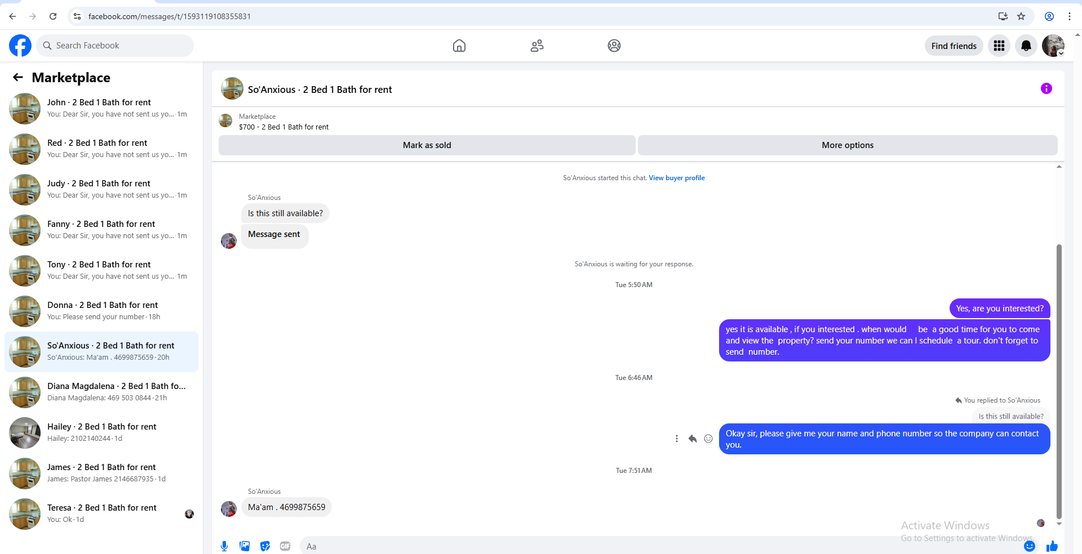Click the voice clip microphone icon
This screenshot has height=554, width=1082.
(224, 546)
